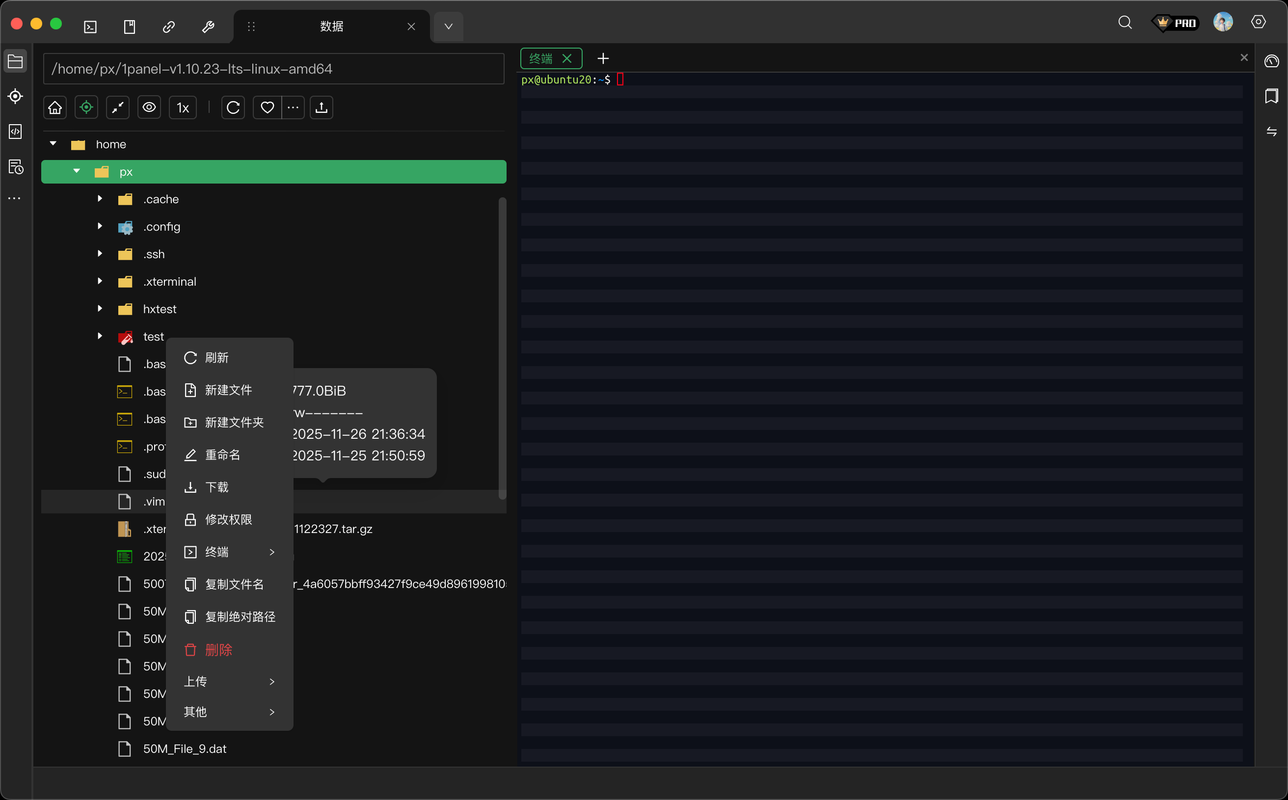Select 删除 in the context menu

[218, 650]
